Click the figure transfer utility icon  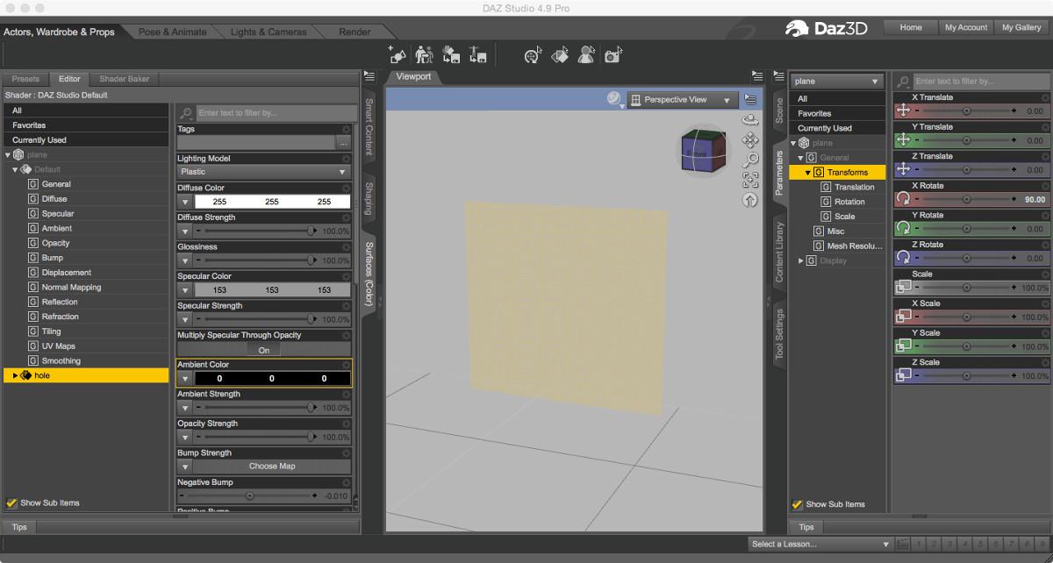(x=425, y=55)
